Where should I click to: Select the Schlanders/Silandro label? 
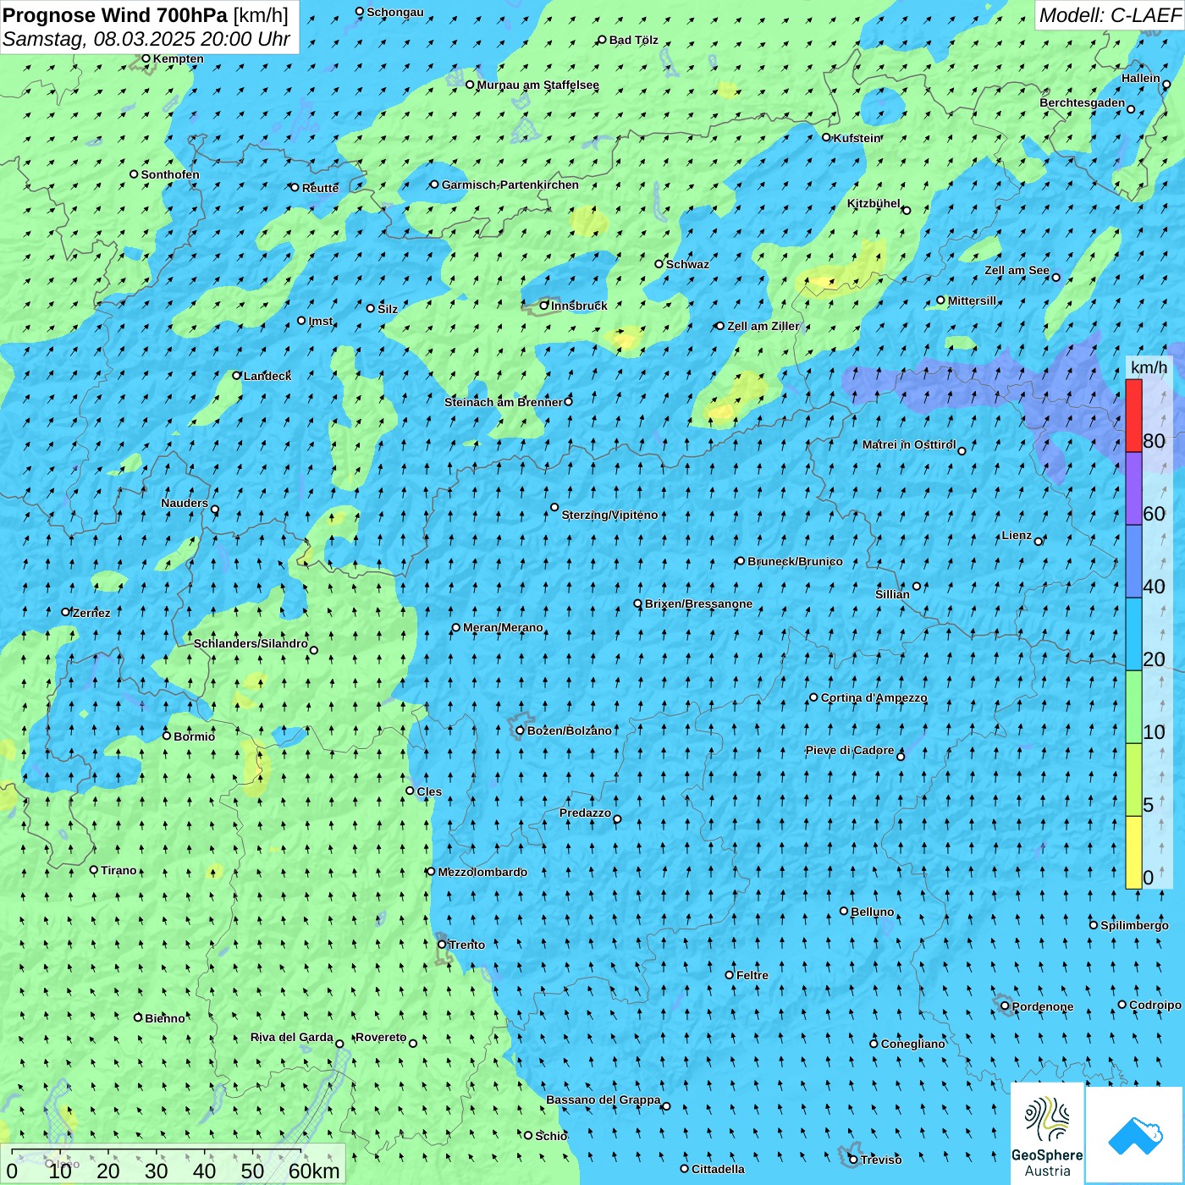point(251,643)
